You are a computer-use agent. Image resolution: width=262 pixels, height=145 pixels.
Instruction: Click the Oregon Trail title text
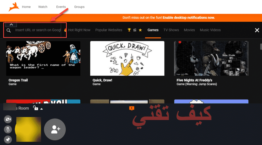coord(18,80)
